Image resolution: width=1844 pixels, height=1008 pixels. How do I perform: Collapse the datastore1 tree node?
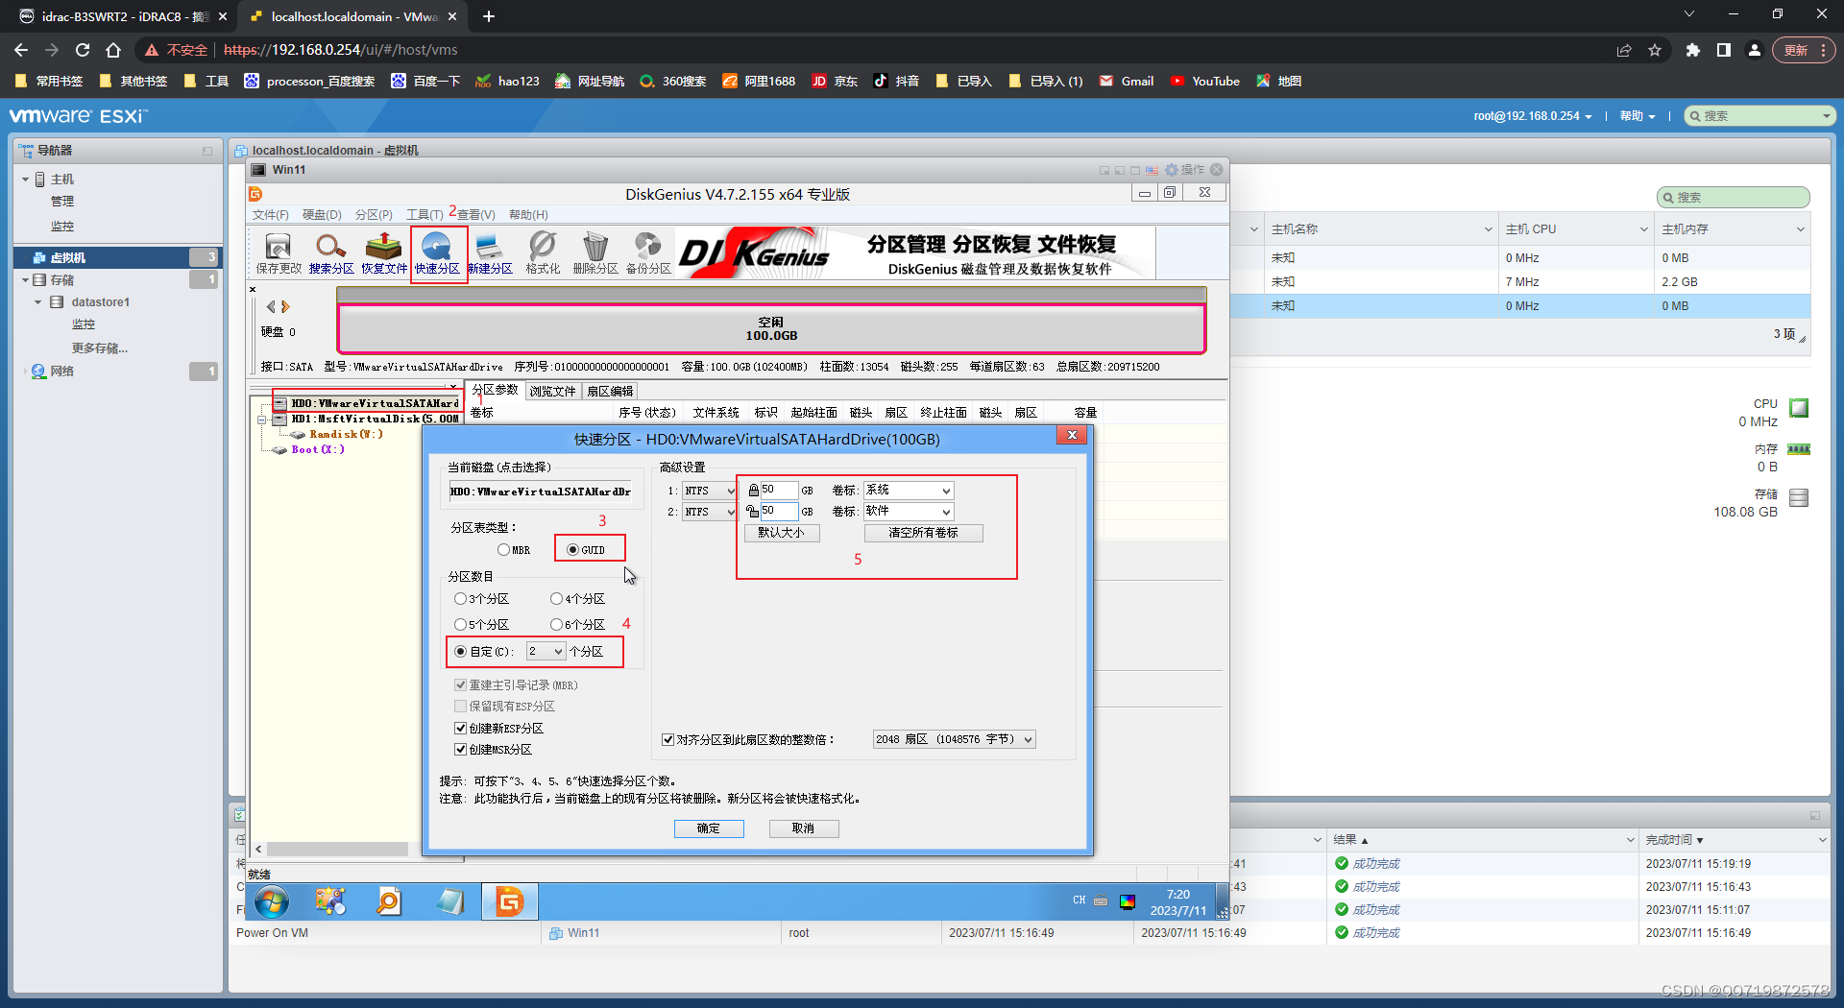[x=38, y=302]
